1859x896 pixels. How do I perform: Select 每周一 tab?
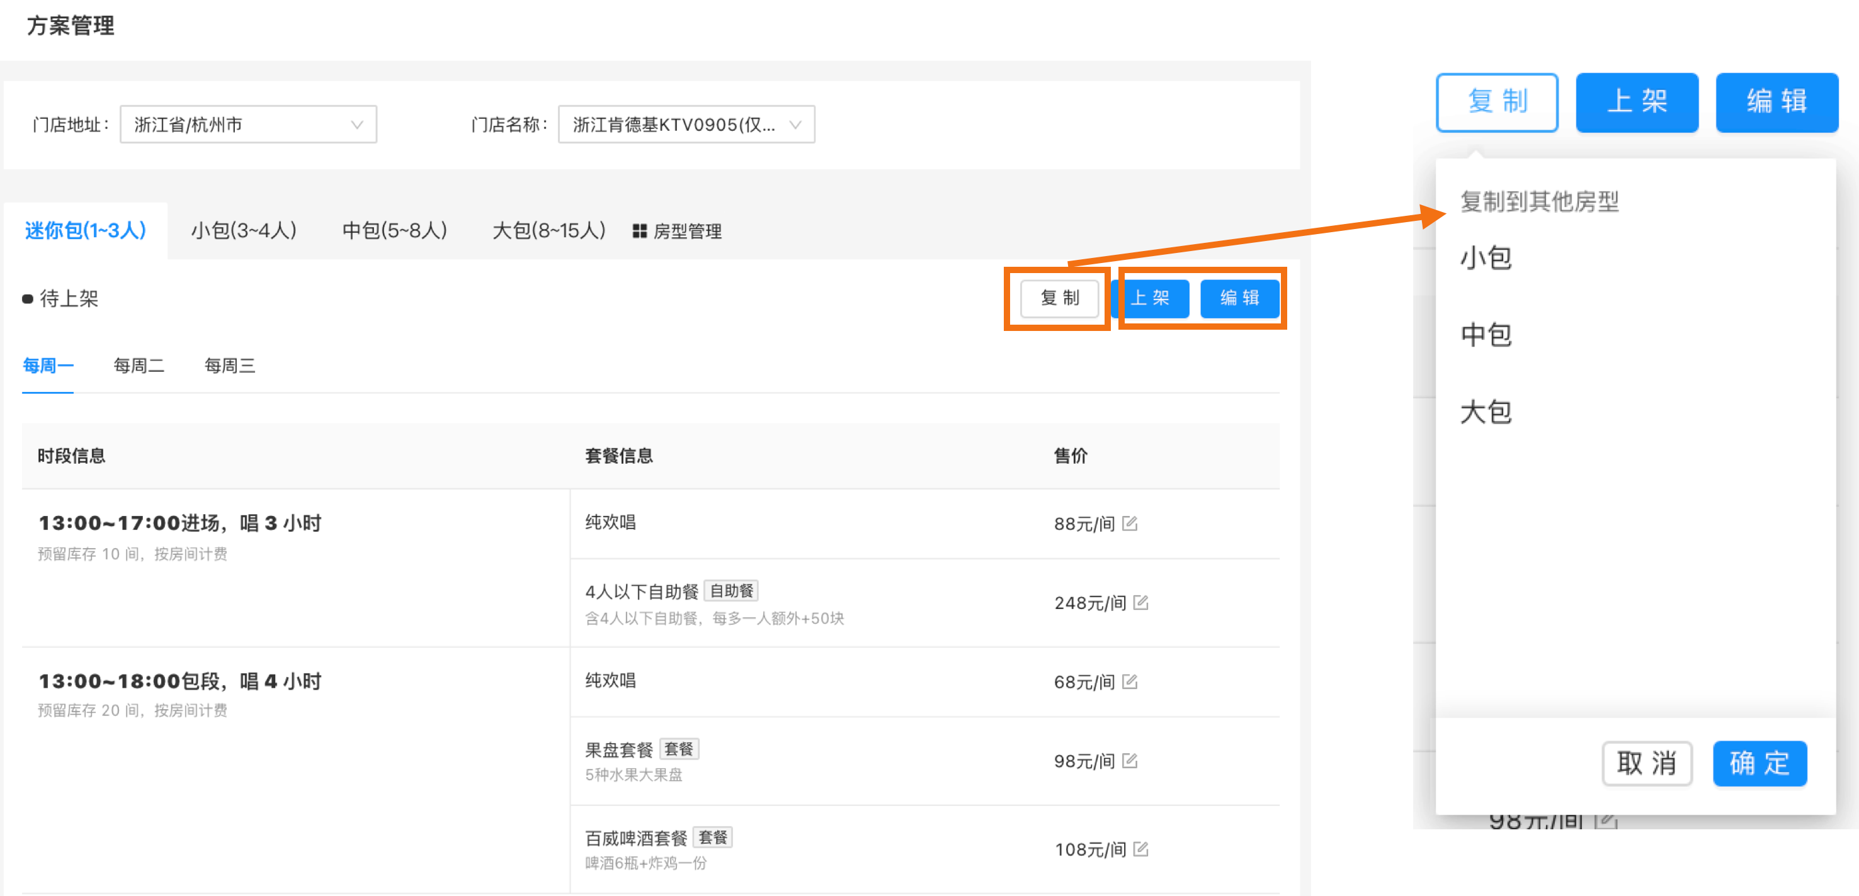48,366
